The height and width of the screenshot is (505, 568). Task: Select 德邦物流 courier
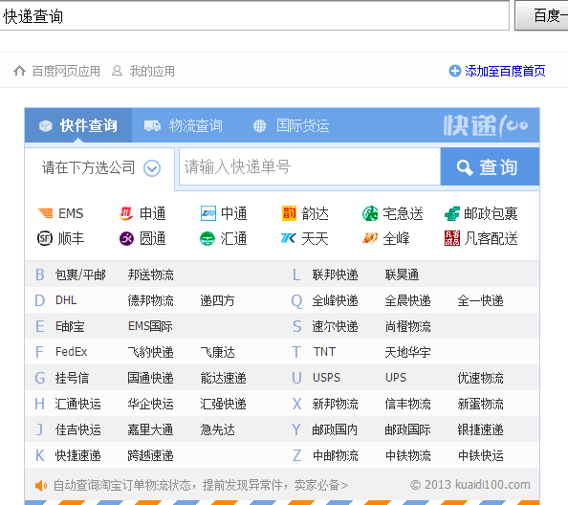[151, 300]
